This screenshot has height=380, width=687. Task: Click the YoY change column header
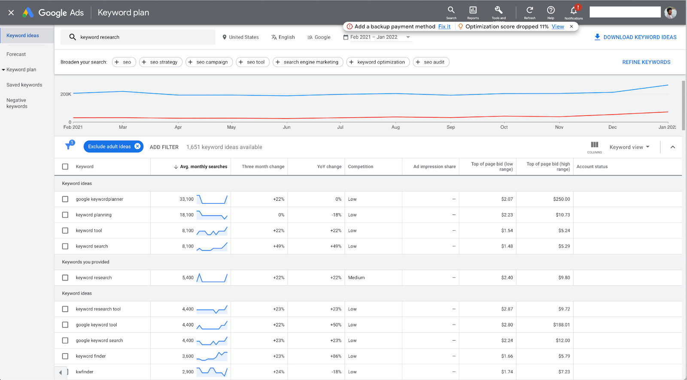coord(329,167)
